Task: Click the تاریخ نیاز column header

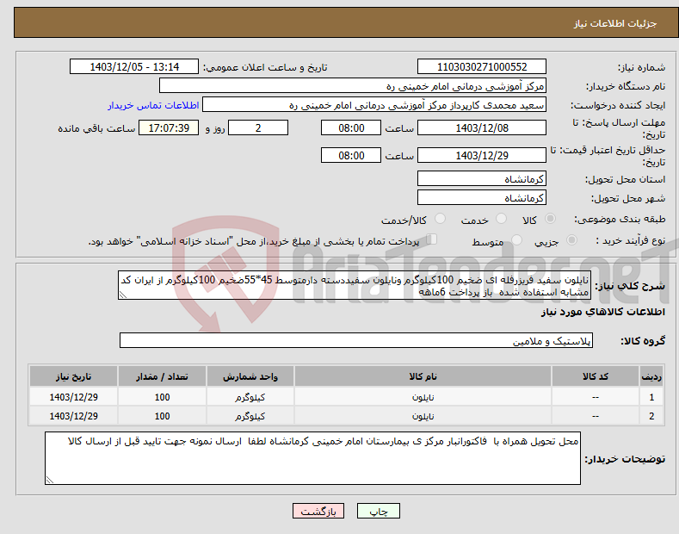Action: 73,376
